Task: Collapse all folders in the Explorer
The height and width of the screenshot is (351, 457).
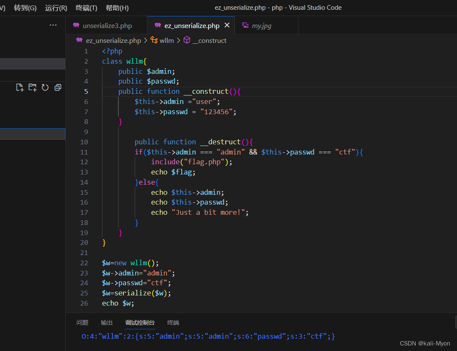Action: 58,87
